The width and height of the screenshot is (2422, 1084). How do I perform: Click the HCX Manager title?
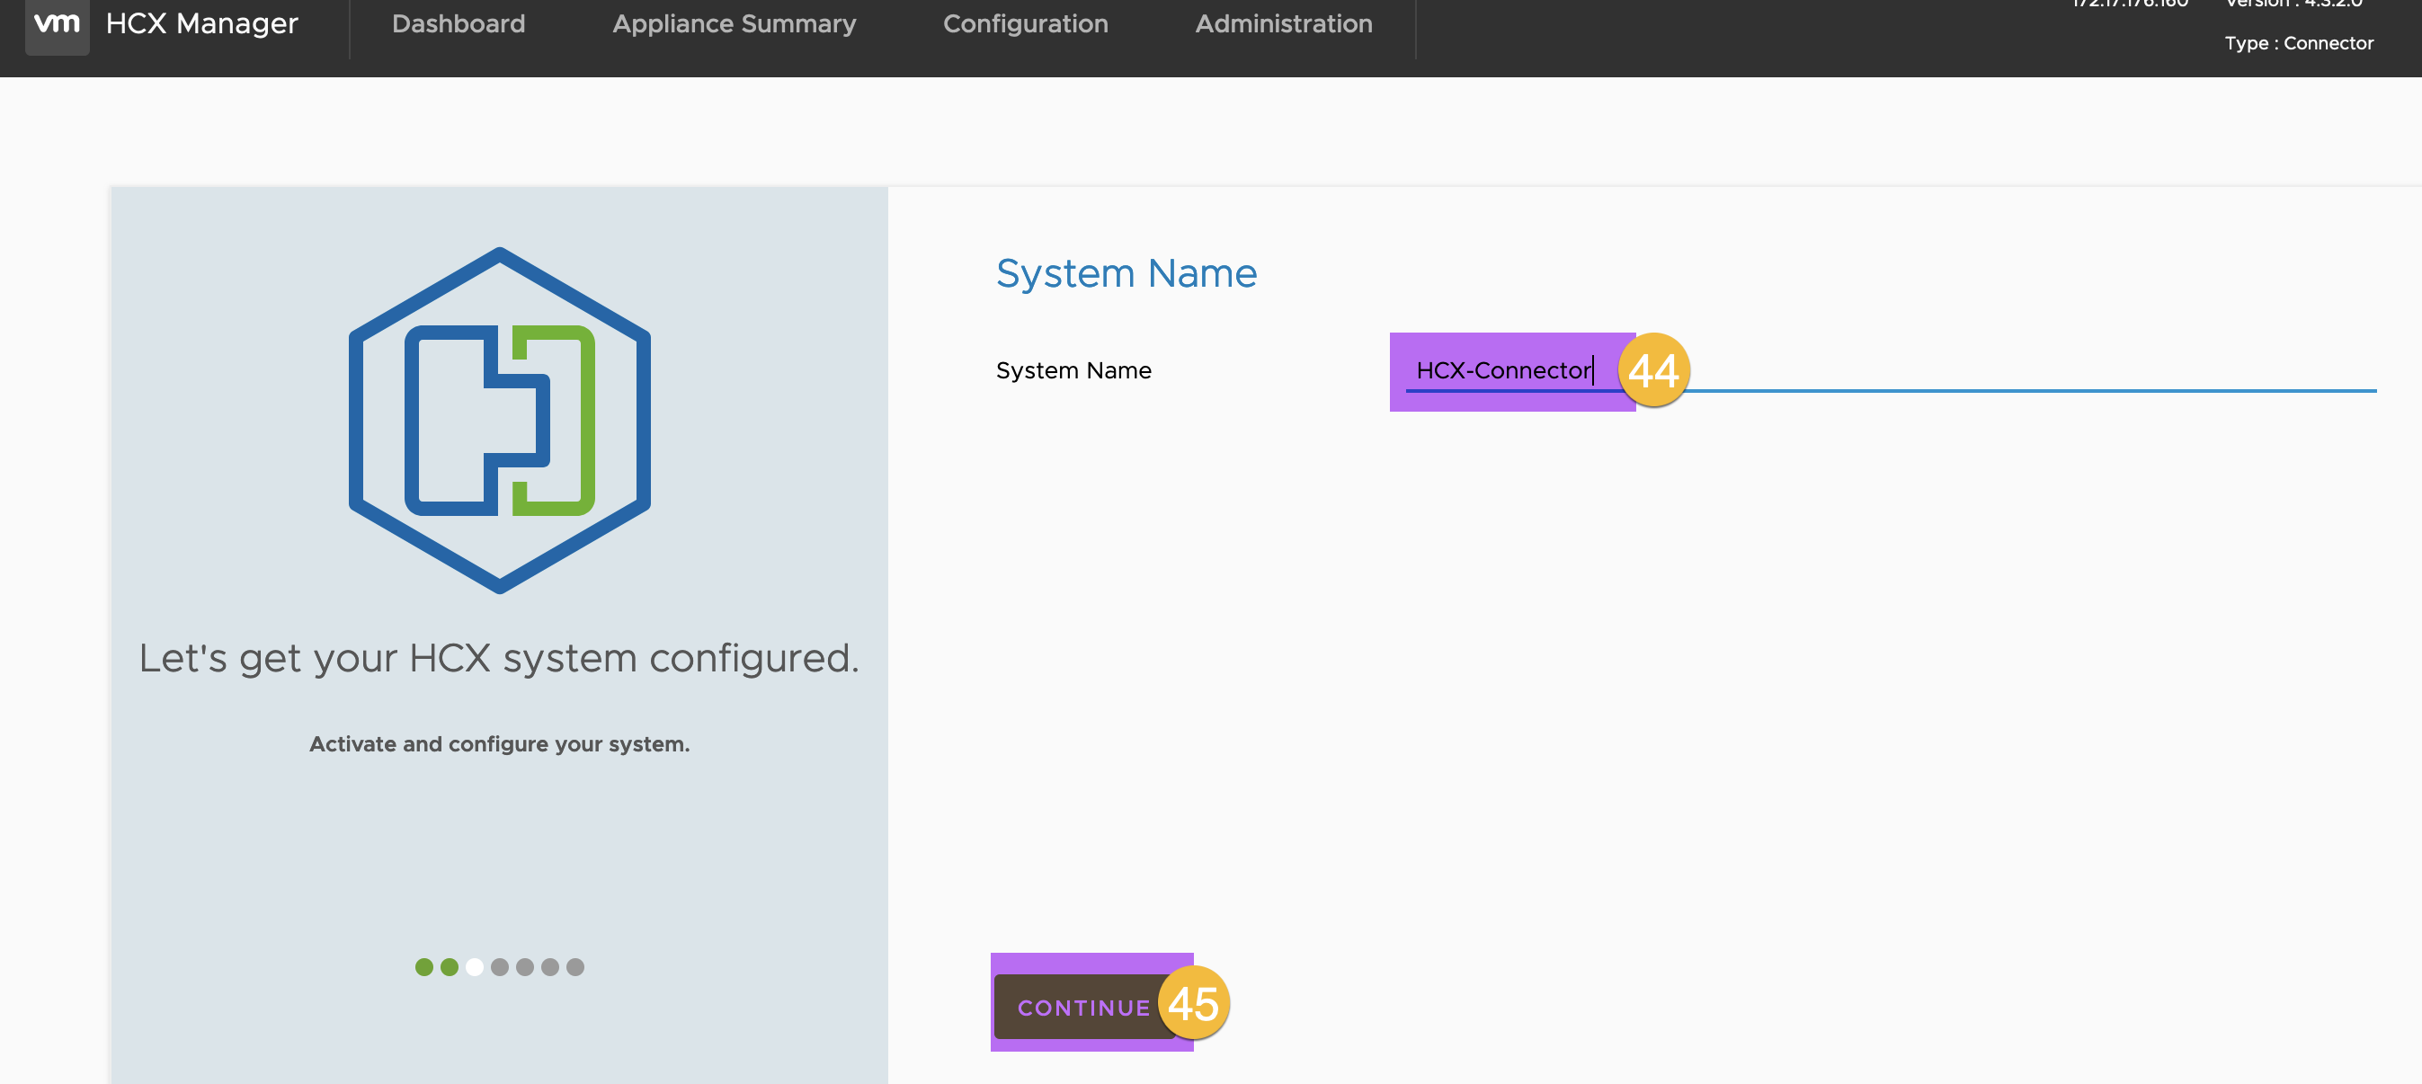pyautogui.click(x=202, y=23)
